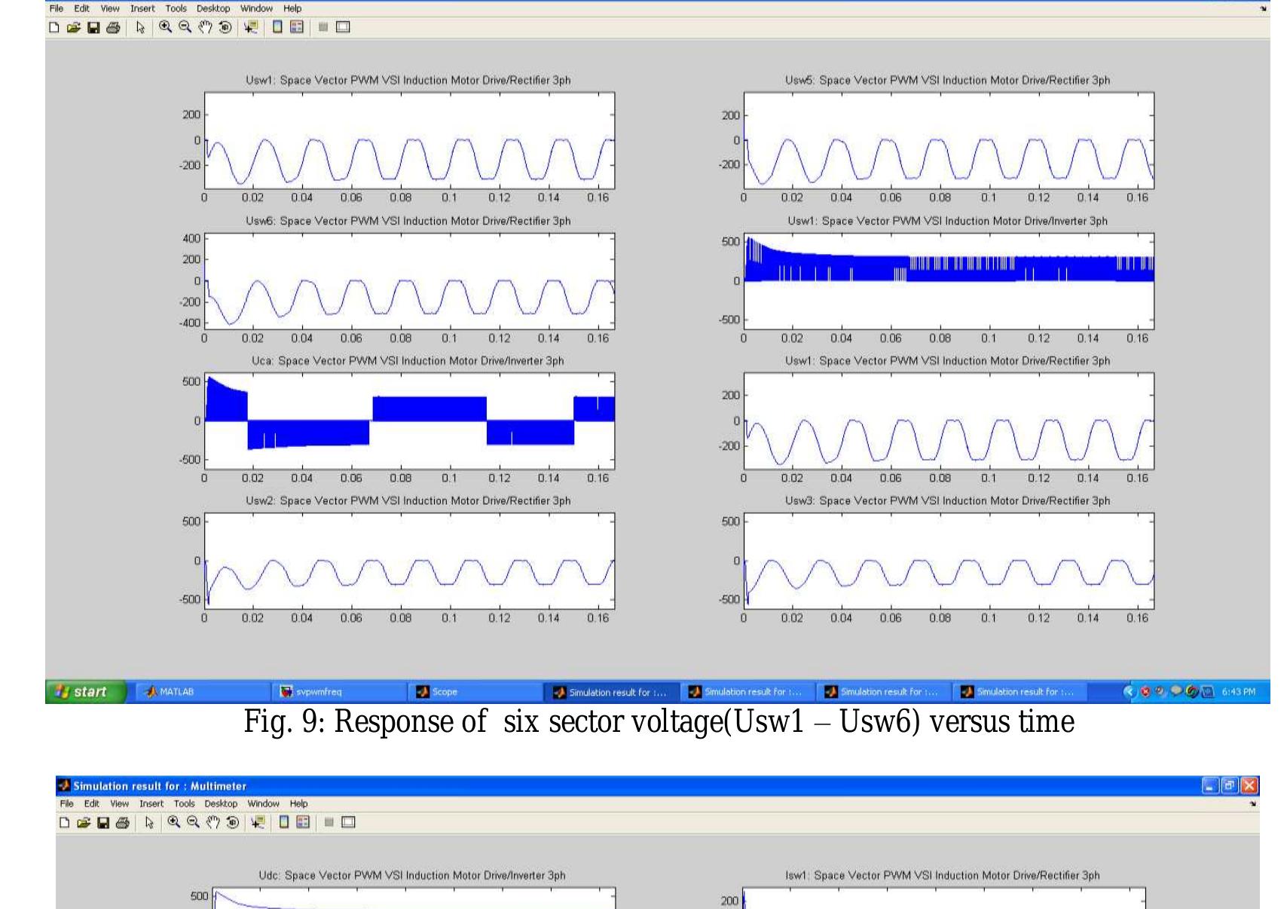Click Insert Colorbar icon in Multimeter window
The width and height of the screenshot is (1287, 909).
pyautogui.click(x=284, y=822)
